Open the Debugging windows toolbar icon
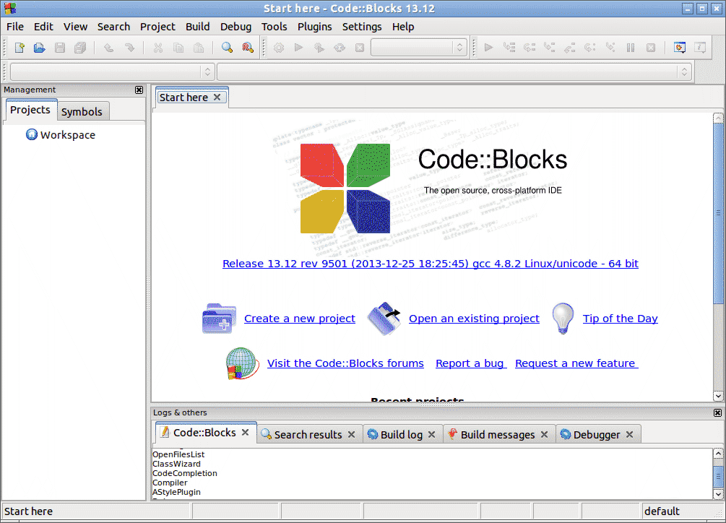This screenshot has height=523, width=726. pos(680,48)
